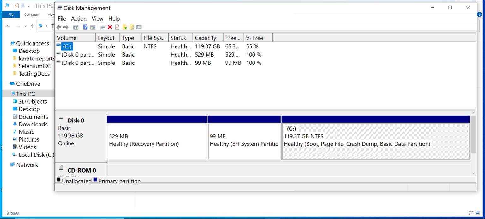
Task: Click the red X Delete Volume icon
Action: 110,27
